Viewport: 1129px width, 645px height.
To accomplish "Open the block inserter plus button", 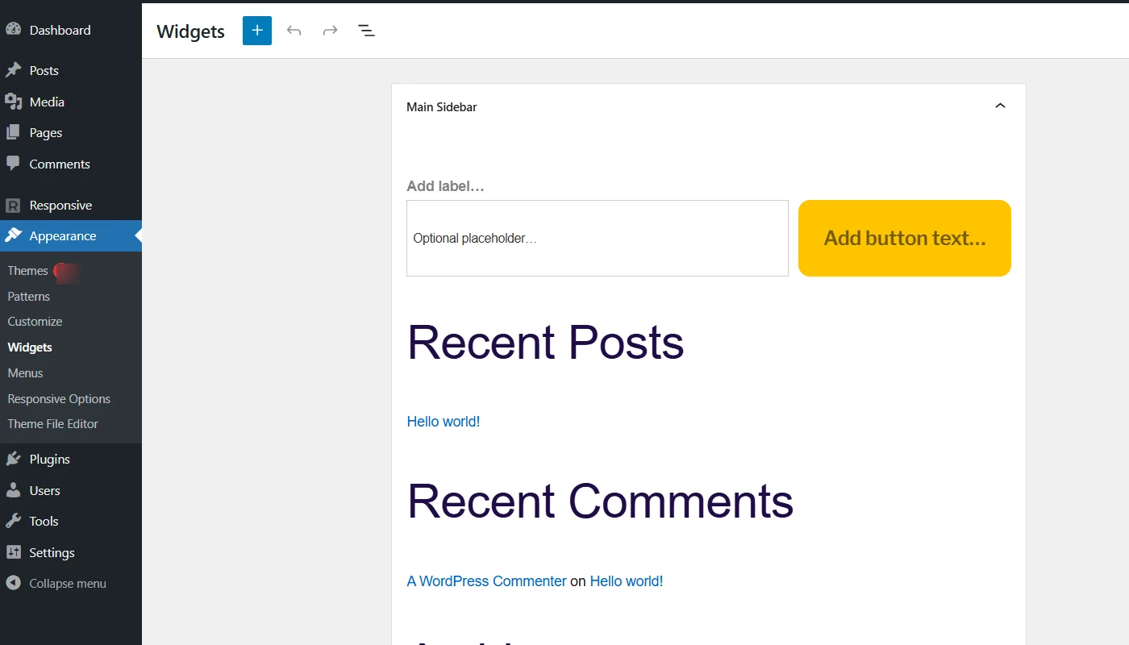I will tap(257, 31).
